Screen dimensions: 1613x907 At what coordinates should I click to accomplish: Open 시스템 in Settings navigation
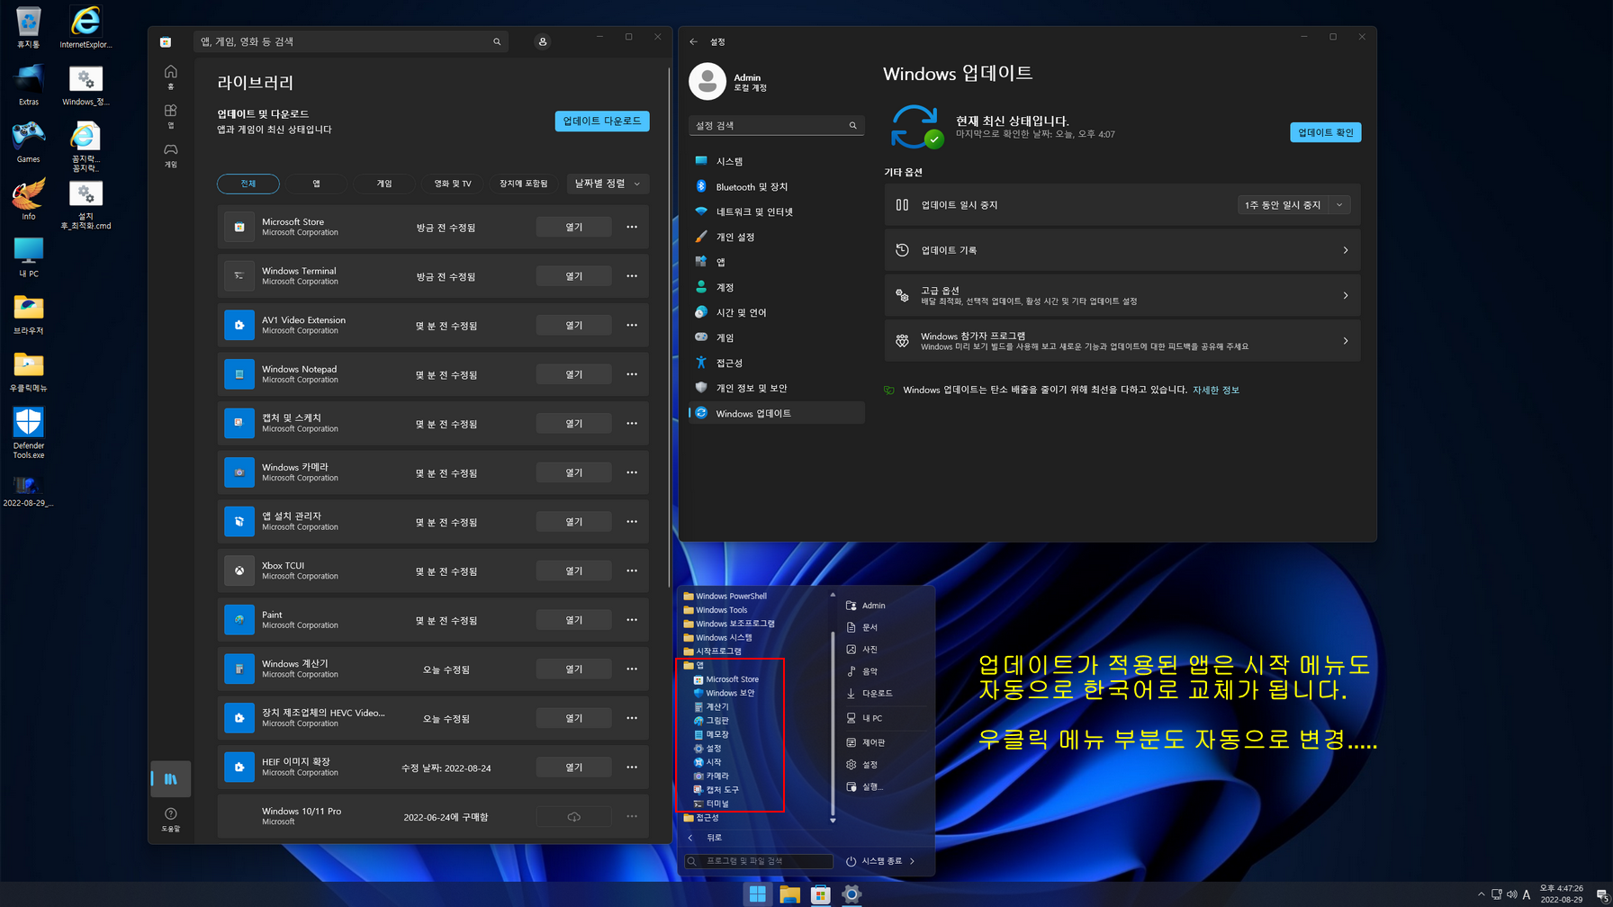point(776,161)
